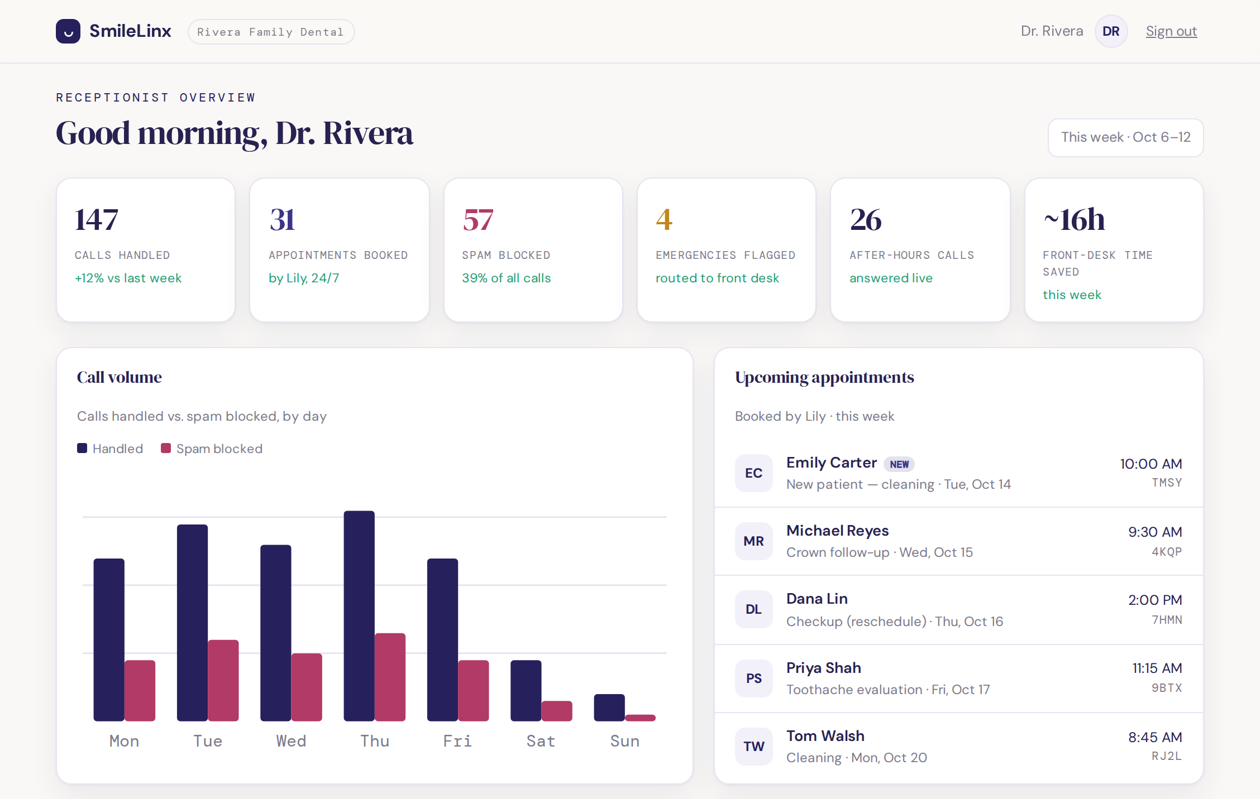Select the Dana Lin appointment name

(817, 599)
